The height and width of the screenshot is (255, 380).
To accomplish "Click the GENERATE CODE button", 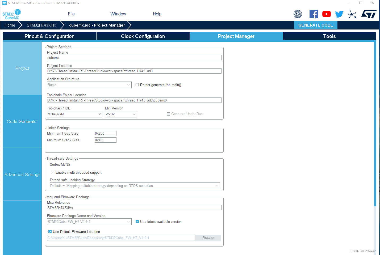I will click(316, 25).
